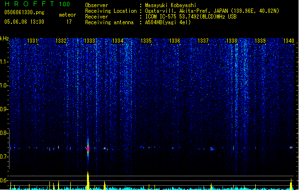
Task: Click the 'meteor' label
Action: [x=68, y=15]
